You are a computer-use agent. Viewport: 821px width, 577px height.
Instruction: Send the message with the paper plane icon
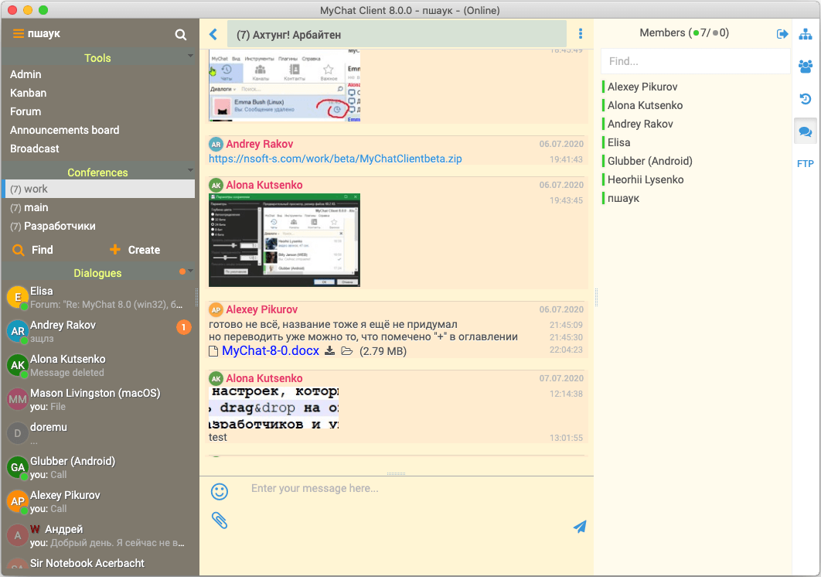(580, 526)
